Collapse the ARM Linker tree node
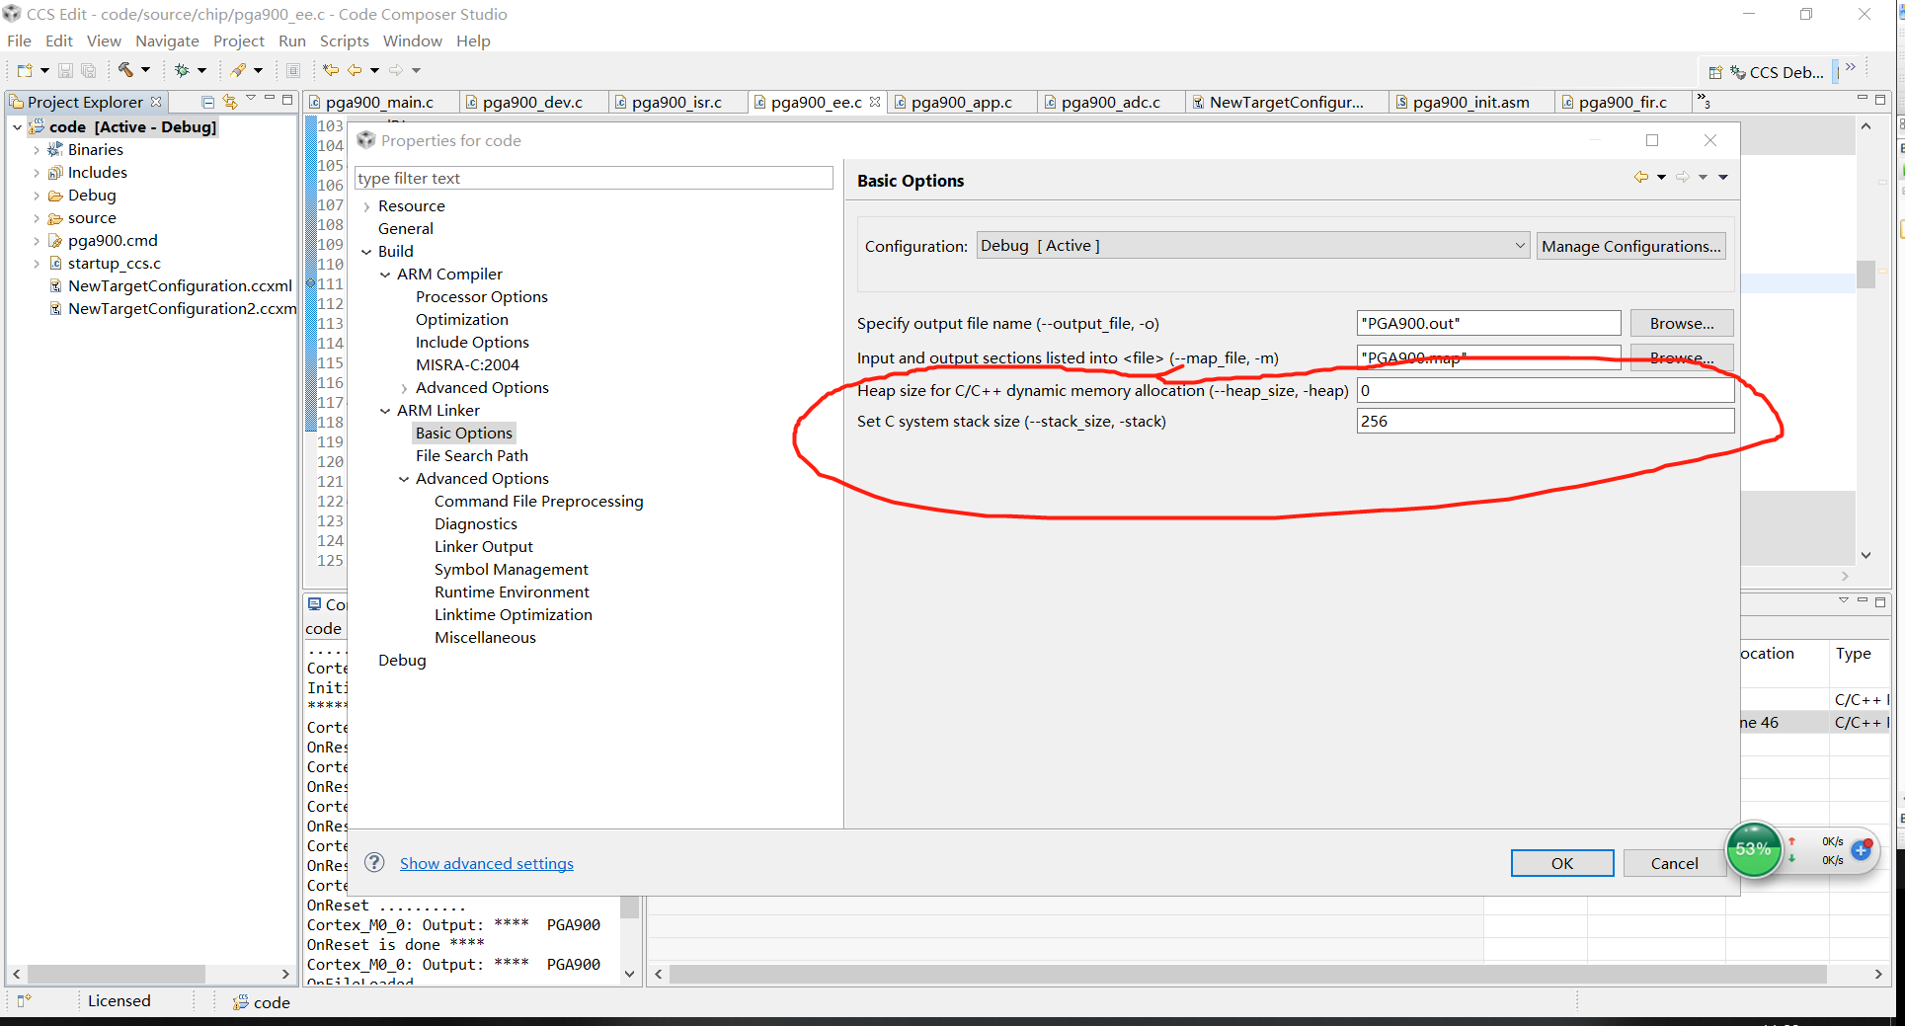Screen dimensions: 1905x1026 pyautogui.click(x=385, y=410)
